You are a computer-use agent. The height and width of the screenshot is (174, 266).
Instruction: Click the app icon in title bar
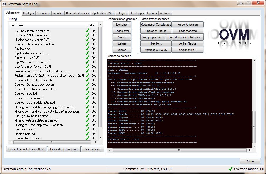click(4, 4)
